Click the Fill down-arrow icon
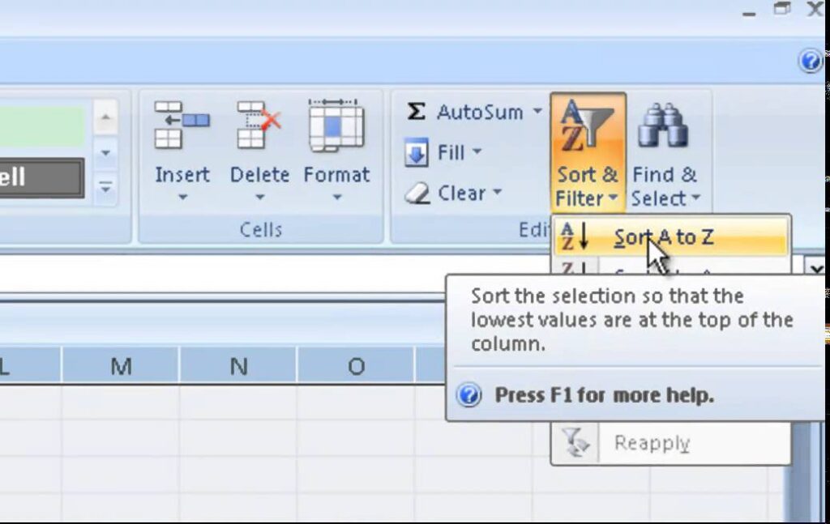This screenshot has width=830, height=524. tap(416, 152)
